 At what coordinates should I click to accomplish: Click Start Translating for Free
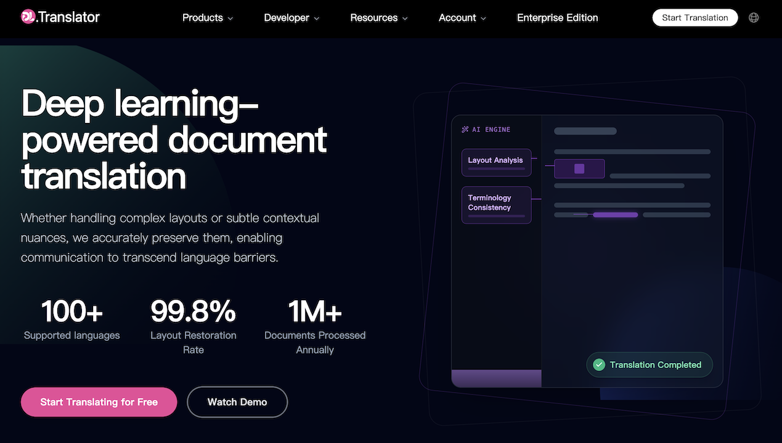click(99, 402)
